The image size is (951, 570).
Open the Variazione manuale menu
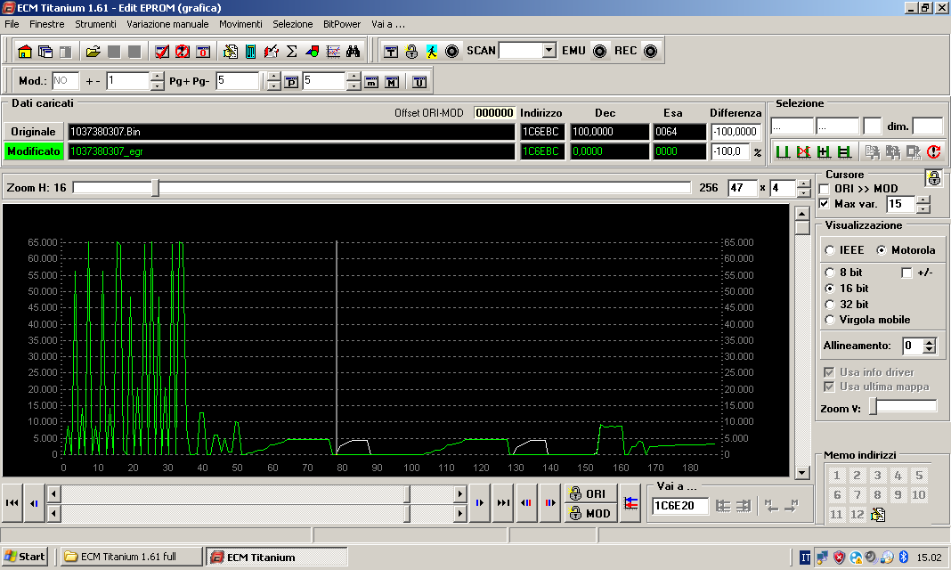pyautogui.click(x=167, y=24)
